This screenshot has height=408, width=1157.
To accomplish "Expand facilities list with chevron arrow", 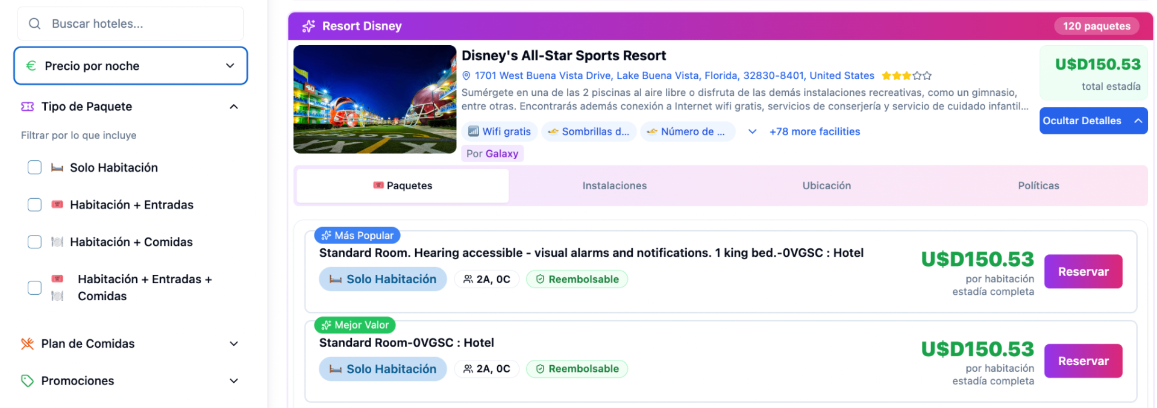I will (x=752, y=131).
